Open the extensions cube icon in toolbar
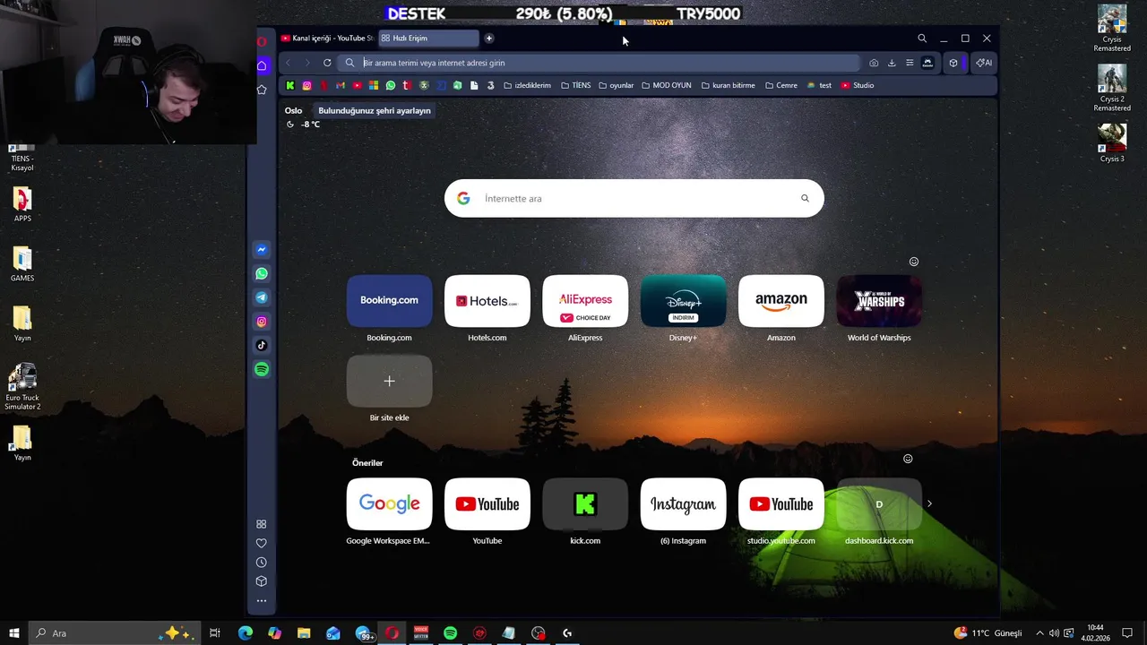 [x=953, y=63]
